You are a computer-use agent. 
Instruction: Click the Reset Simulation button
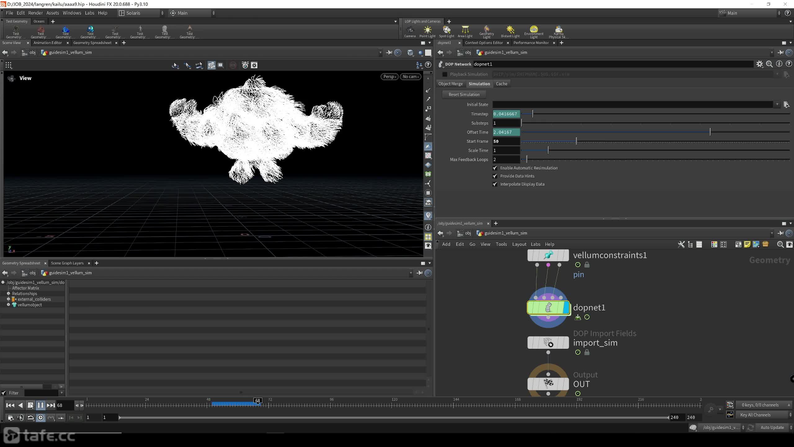pyautogui.click(x=464, y=95)
